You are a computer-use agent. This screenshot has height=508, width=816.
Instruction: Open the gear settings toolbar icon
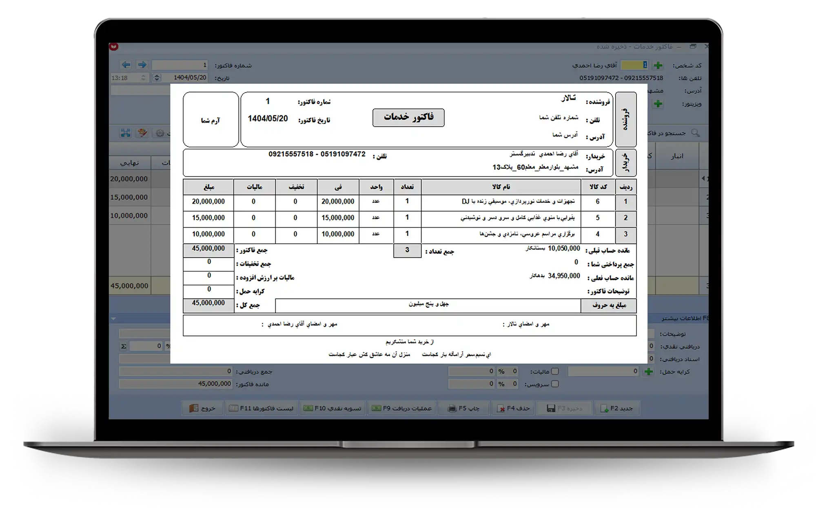pos(160,133)
